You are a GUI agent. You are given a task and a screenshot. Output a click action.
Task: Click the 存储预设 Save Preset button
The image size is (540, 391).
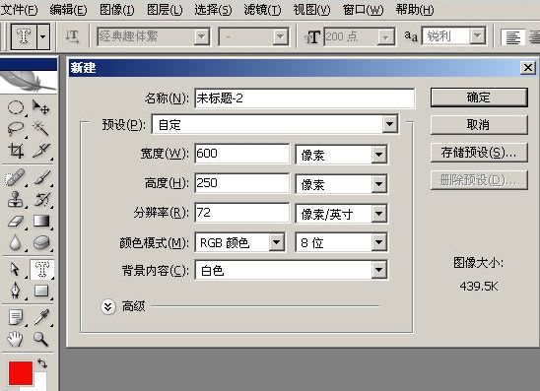coord(479,152)
